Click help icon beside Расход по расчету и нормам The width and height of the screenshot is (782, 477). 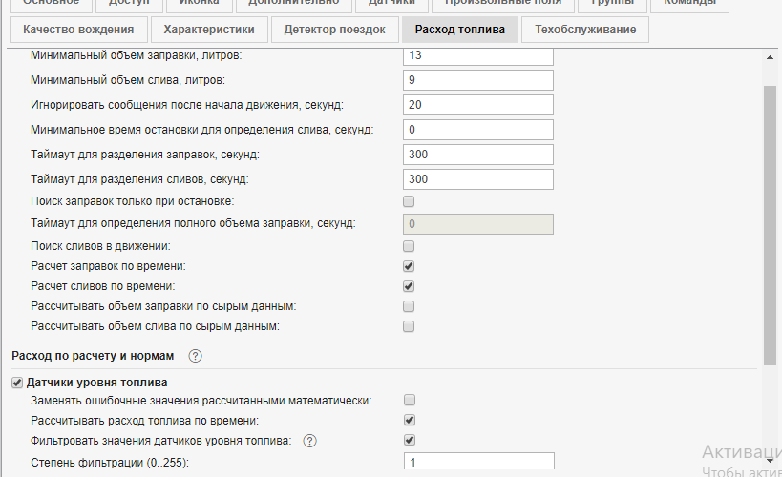pyautogui.click(x=196, y=356)
